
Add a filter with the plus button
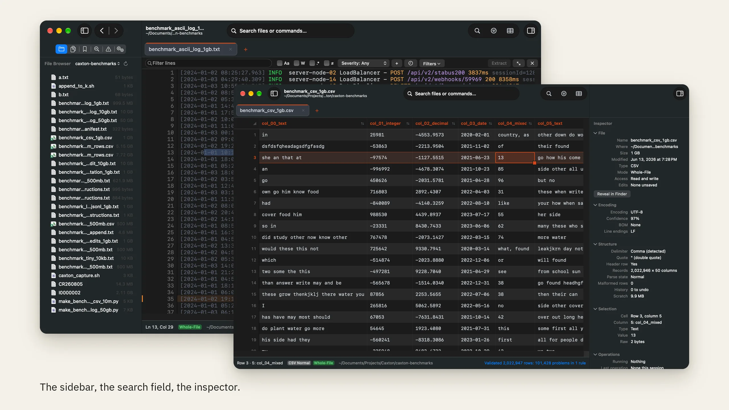[397, 63]
